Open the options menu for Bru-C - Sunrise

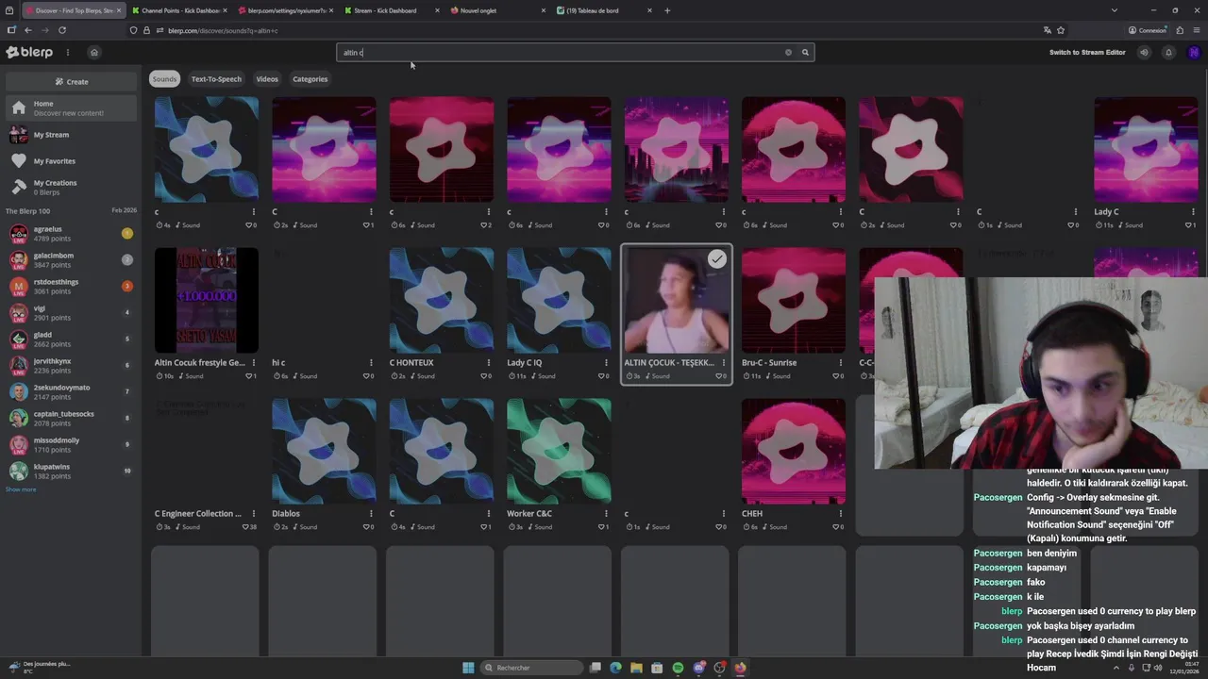841,363
